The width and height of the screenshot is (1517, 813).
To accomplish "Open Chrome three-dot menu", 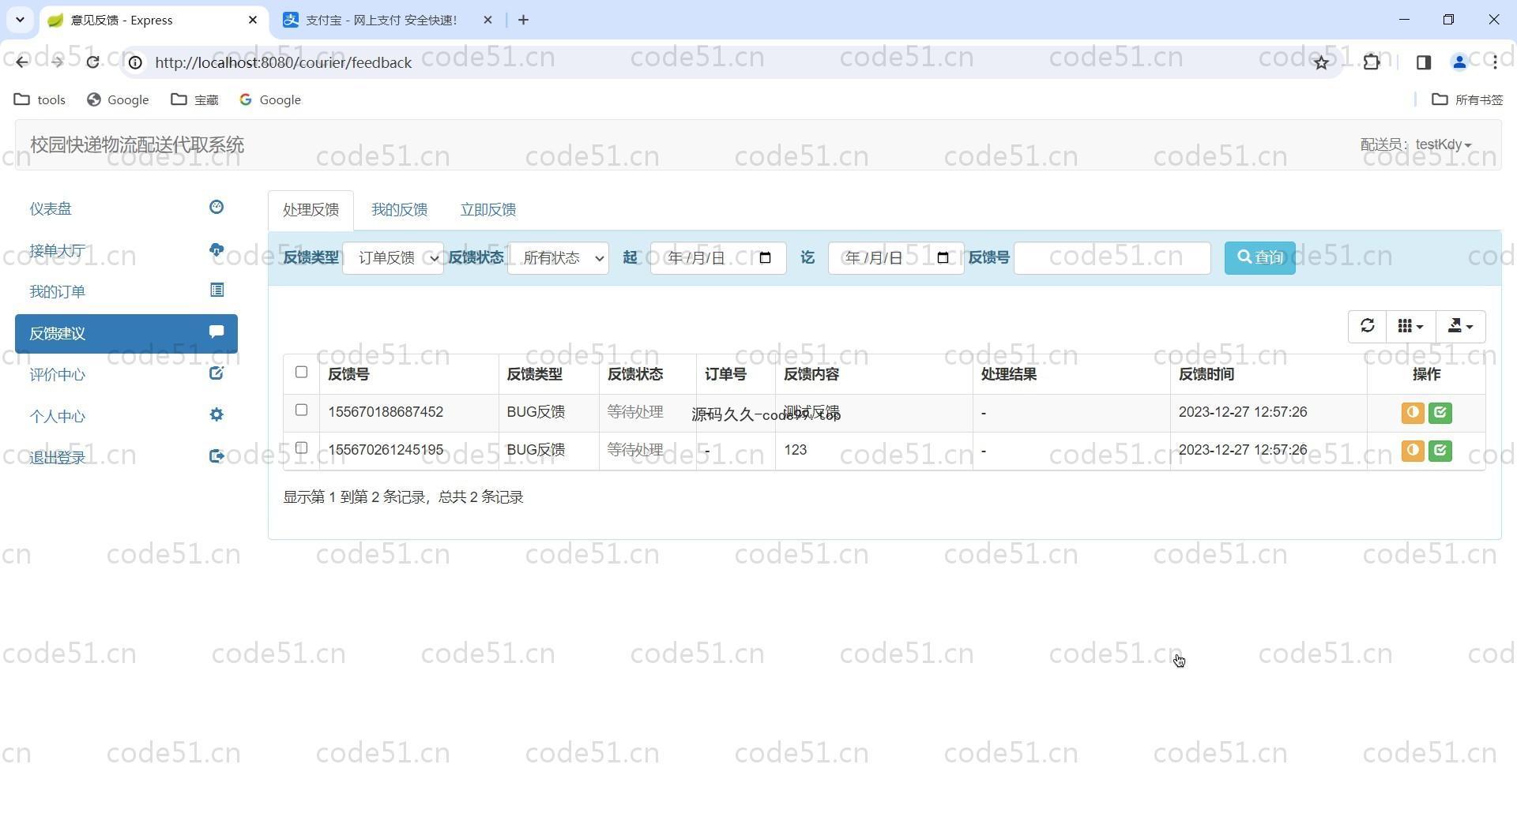I will (x=1495, y=62).
